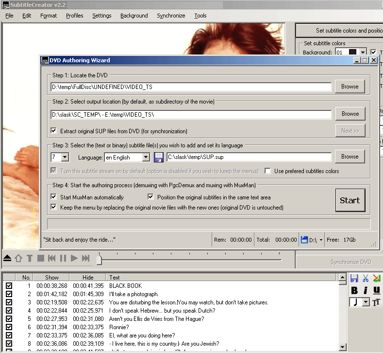Toggle Keep the menu checkbox
Screen dimensions: 383x353
pos(53,207)
